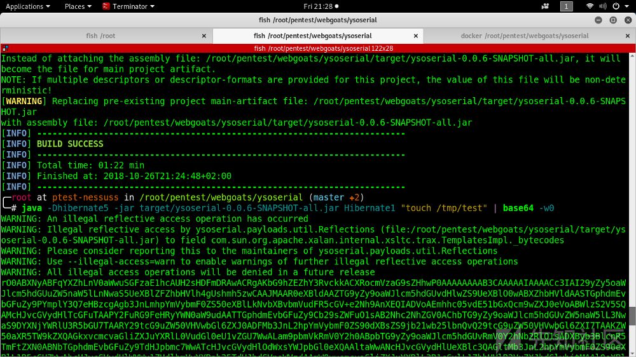Viewport: 636px width, 357px height.
Task: Click the 'Total time: 01:22 min' line
Action: click(90, 165)
